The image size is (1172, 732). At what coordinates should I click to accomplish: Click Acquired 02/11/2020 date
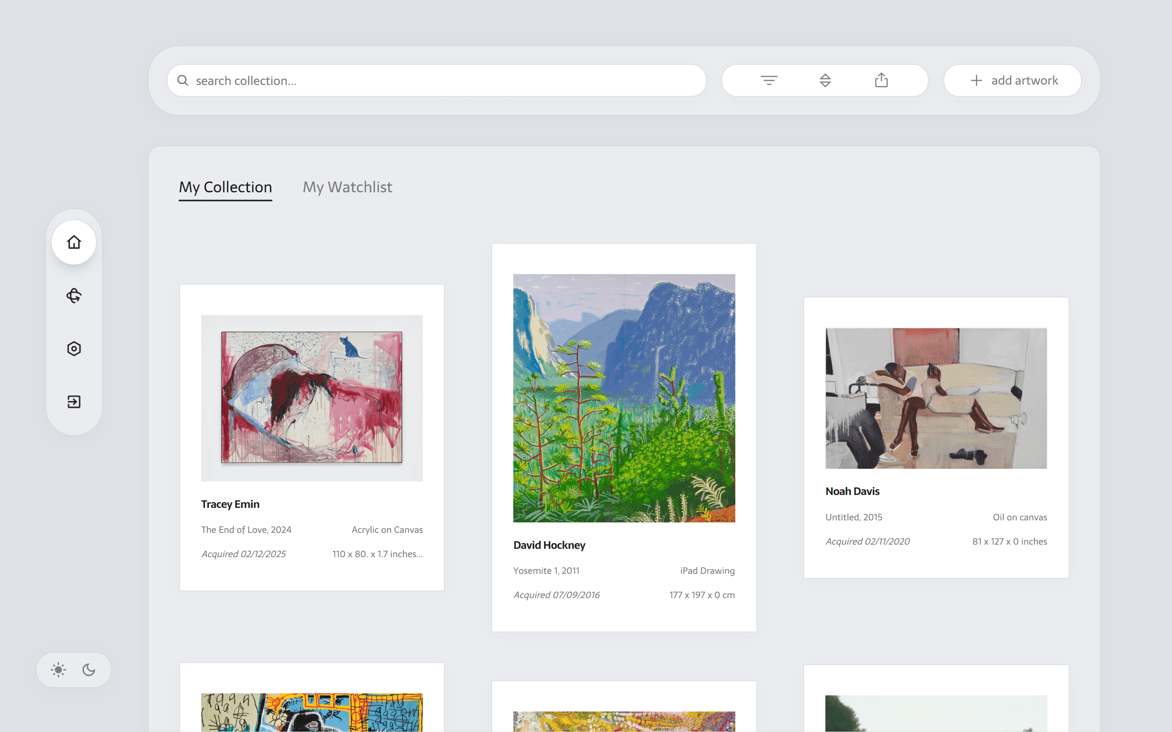[868, 541]
